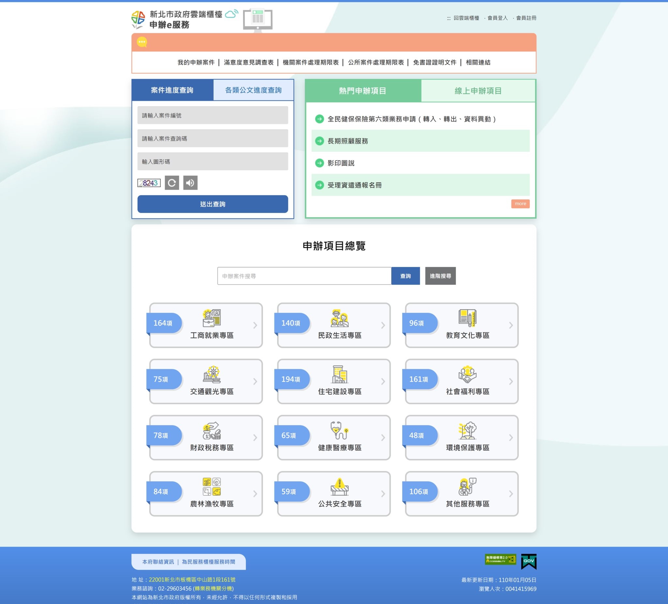The height and width of the screenshot is (604, 668).
Task: Click the blue 查詢 search button
Action: tap(405, 276)
